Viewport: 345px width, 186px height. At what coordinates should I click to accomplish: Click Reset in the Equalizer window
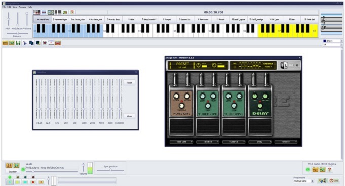[x=129, y=83]
